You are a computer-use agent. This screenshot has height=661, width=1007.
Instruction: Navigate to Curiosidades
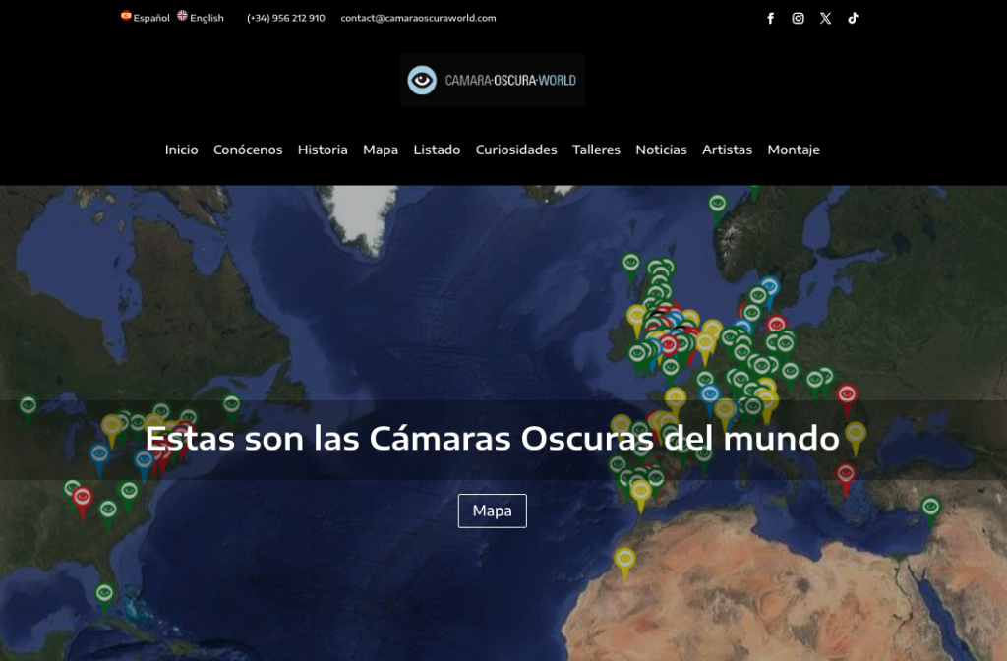click(516, 150)
